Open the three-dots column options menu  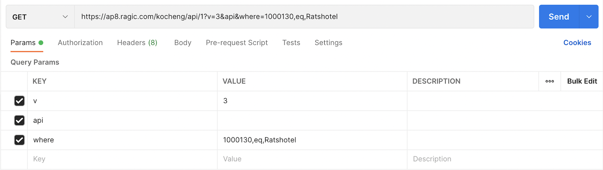[x=550, y=81]
